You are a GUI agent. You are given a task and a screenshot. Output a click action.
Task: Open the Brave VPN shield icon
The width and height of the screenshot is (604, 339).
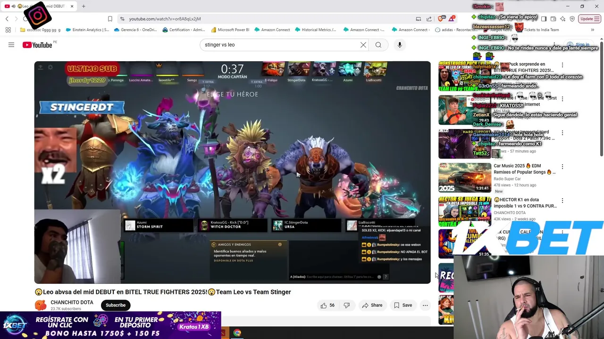[x=572, y=19]
